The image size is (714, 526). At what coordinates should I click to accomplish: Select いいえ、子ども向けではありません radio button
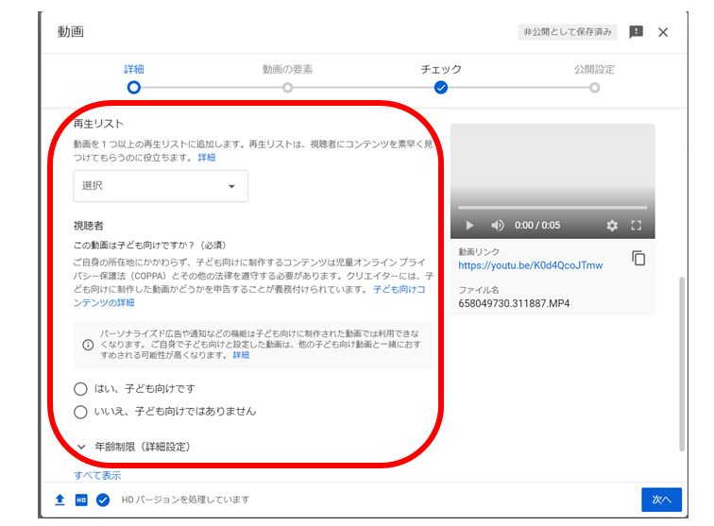coord(80,412)
